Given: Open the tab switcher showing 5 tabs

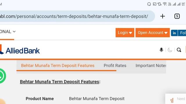Looking at the screenshot, I should click(x=177, y=16).
